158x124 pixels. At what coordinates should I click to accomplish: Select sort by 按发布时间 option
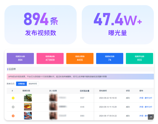(33, 84)
